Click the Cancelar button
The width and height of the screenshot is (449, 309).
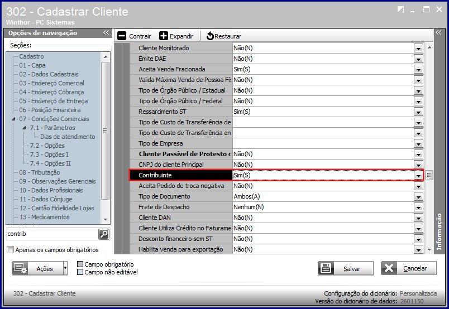409,268
